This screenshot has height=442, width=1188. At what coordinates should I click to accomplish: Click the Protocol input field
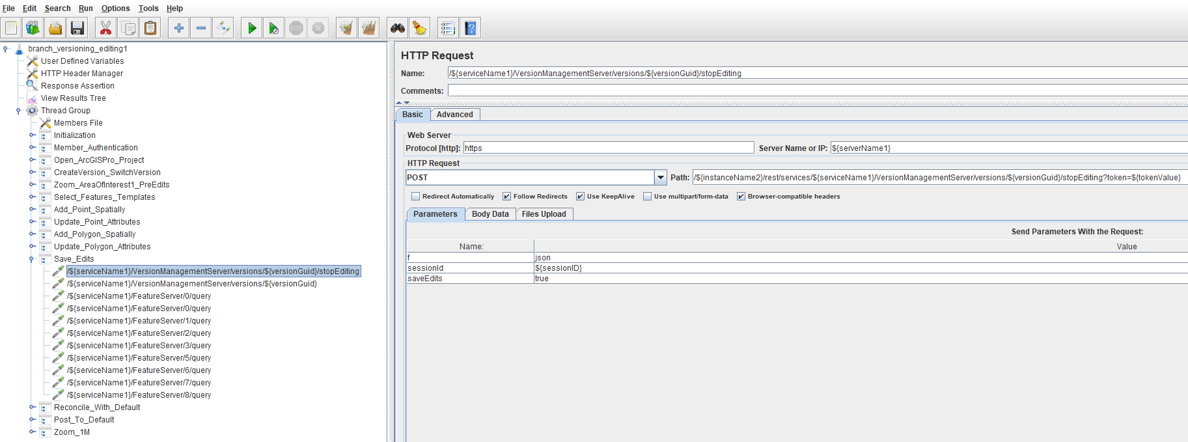point(609,148)
